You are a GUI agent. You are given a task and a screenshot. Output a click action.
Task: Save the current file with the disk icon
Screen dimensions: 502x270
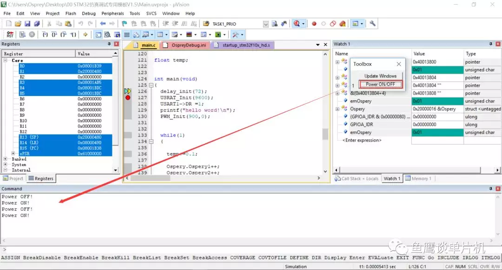click(x=27, y=24)
